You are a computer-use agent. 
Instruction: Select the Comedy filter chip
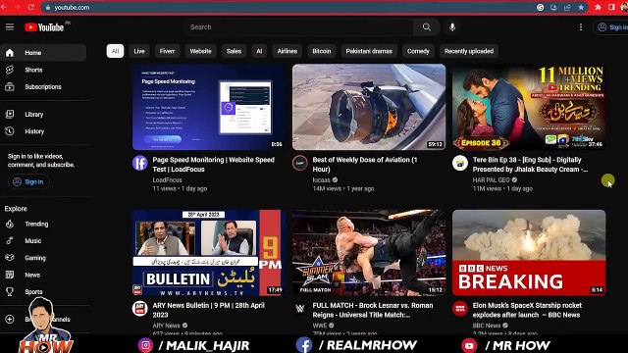click(x=418, y=51)
